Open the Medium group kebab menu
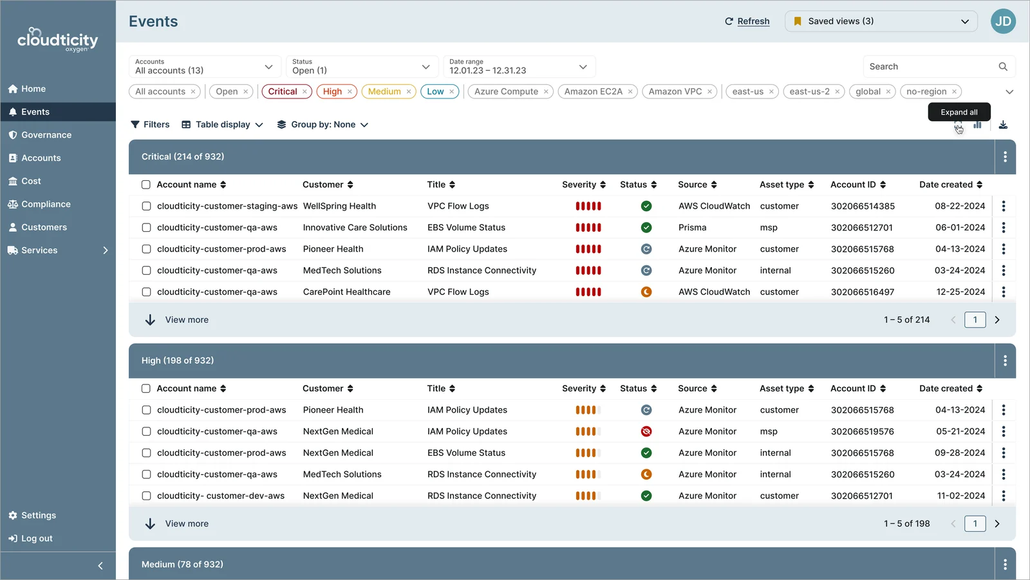1030x580 pixels. [1005, 565]
